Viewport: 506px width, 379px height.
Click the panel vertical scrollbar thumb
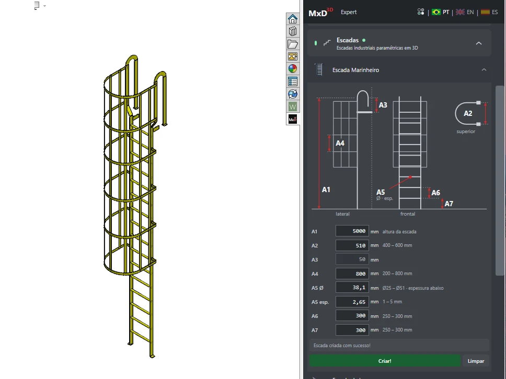pos(500,181)
